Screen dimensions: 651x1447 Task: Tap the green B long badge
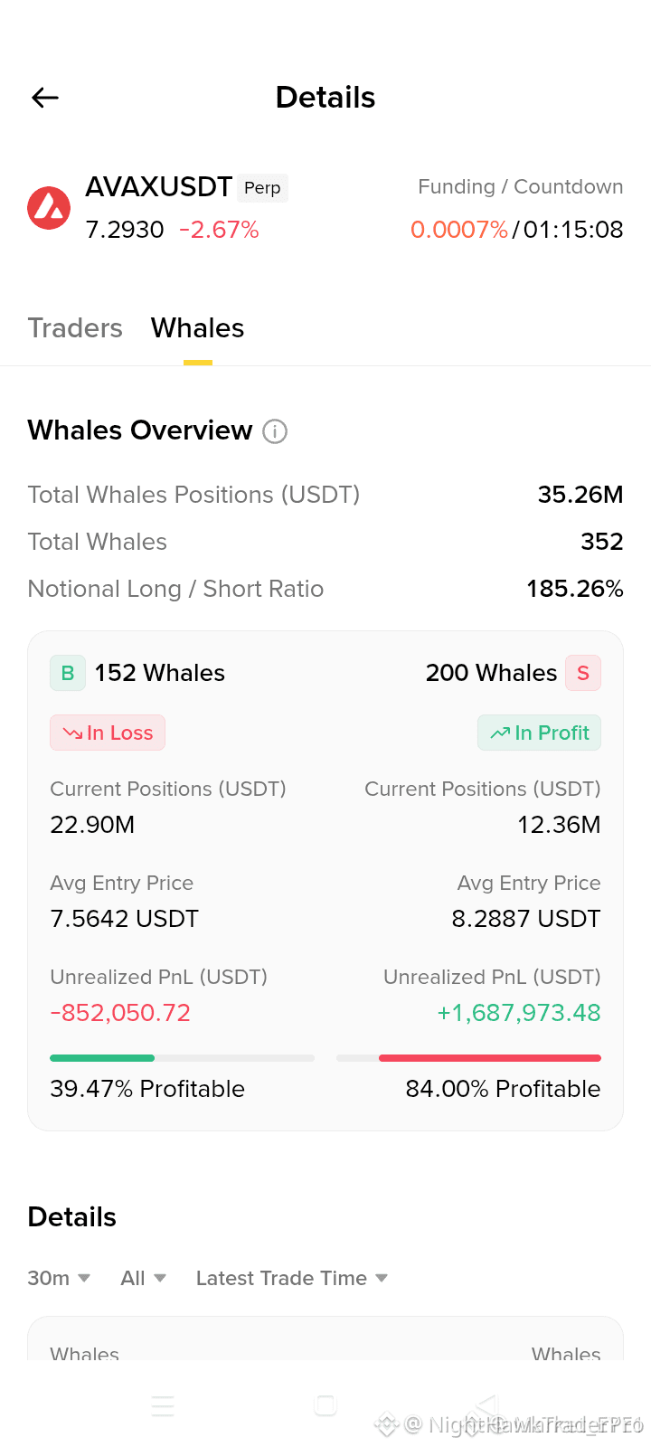(68, 673)
